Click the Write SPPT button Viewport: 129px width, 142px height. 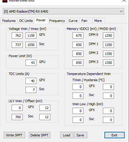(14, 135)
